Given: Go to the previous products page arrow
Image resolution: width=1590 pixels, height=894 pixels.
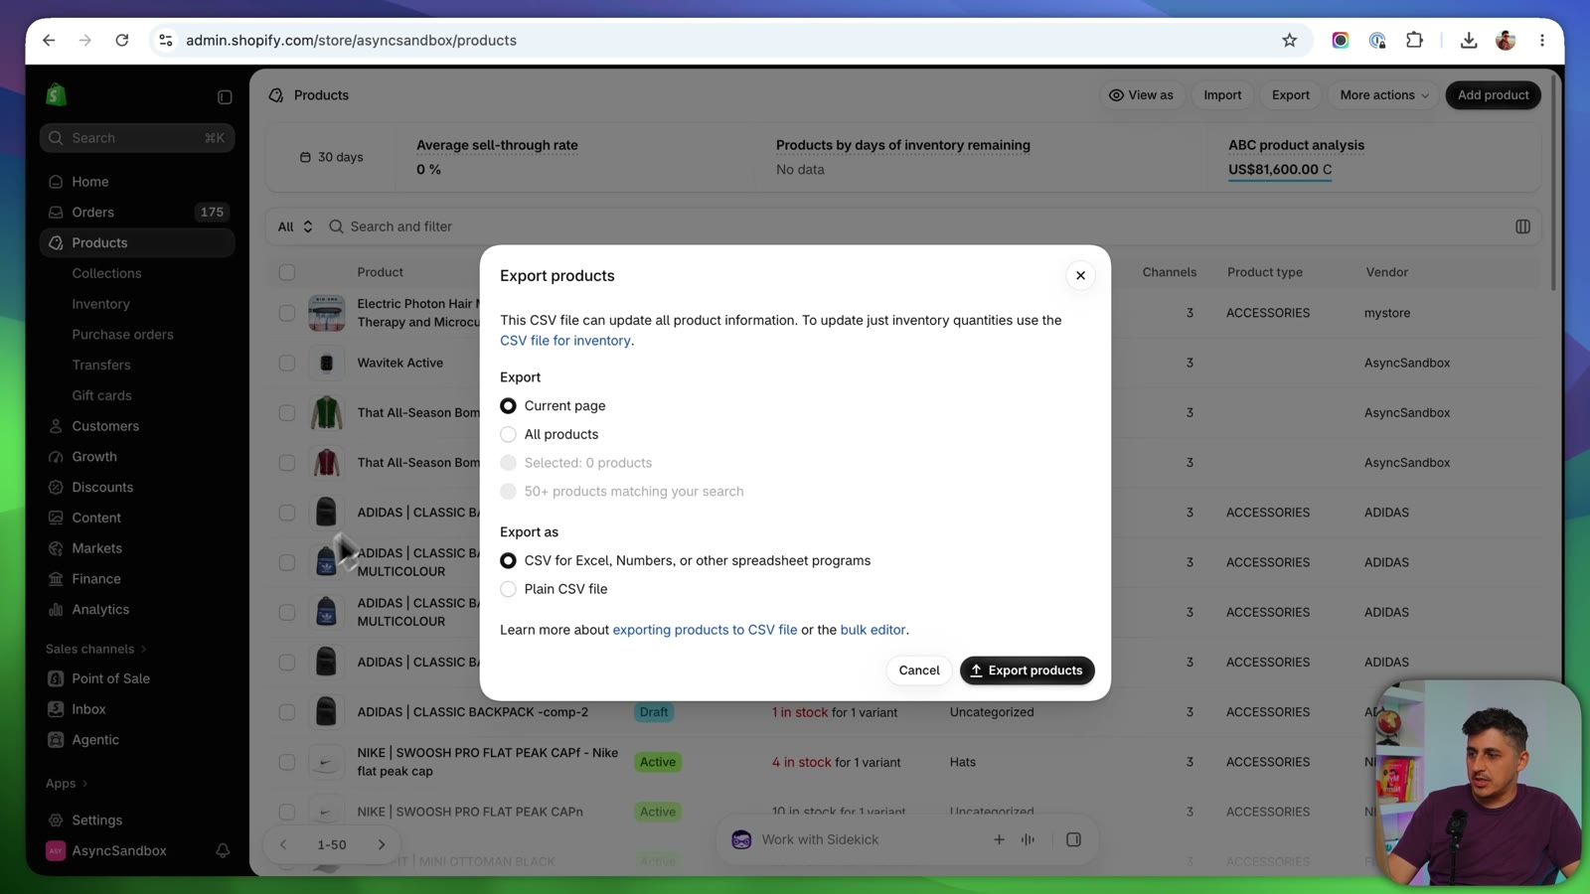Looking at the screenshot, I should pos(283,845).
